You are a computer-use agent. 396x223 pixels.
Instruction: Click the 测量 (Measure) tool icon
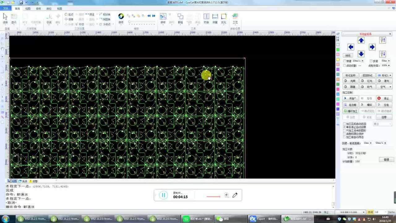click(215, 18)
